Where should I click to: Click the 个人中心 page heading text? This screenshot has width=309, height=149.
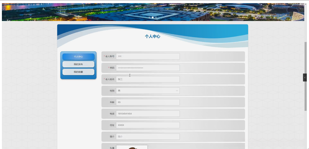(153, 36)
